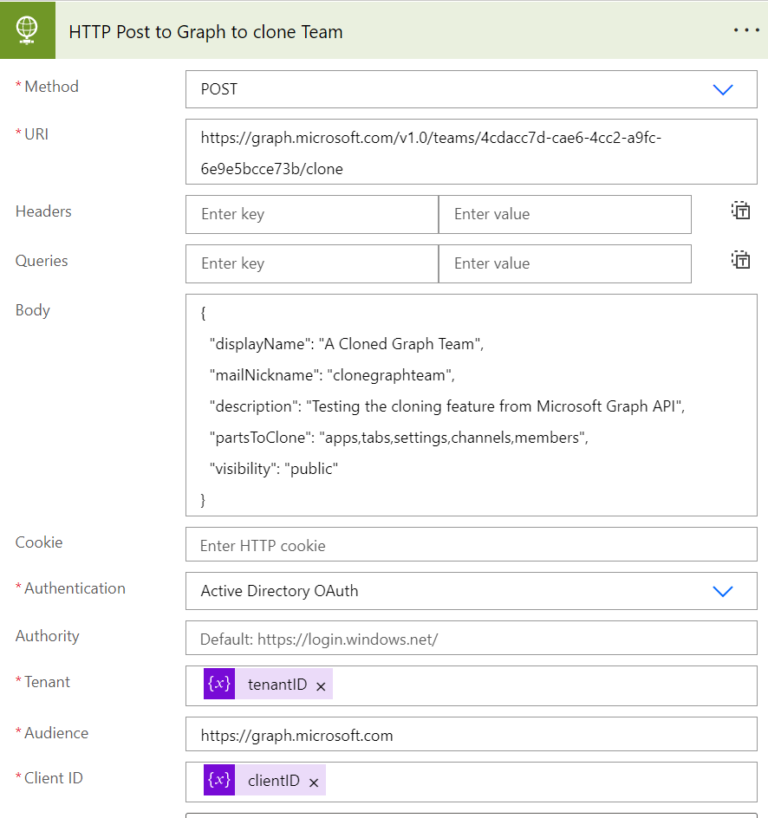Screen dimensions: 768x818
Task: Click the Authority input field
Action: [x=471, y=639]
